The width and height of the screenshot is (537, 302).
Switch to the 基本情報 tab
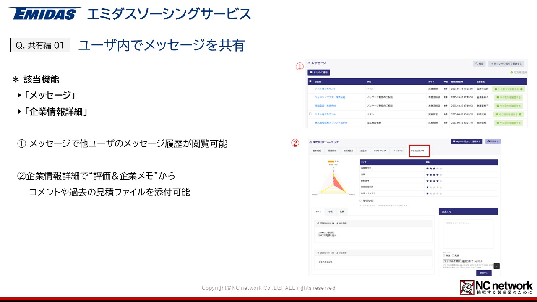pos(316,151)
